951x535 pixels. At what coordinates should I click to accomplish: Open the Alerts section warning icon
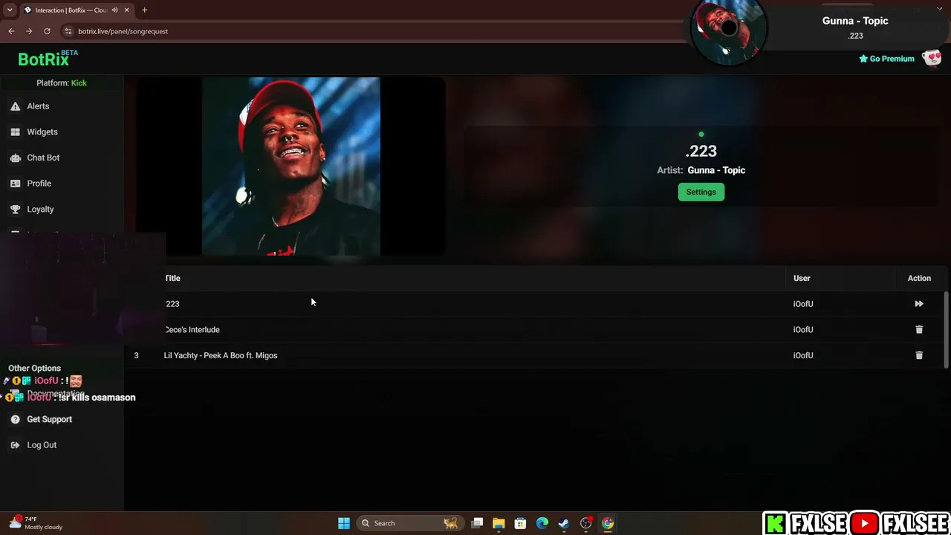(x=15, y=106)
